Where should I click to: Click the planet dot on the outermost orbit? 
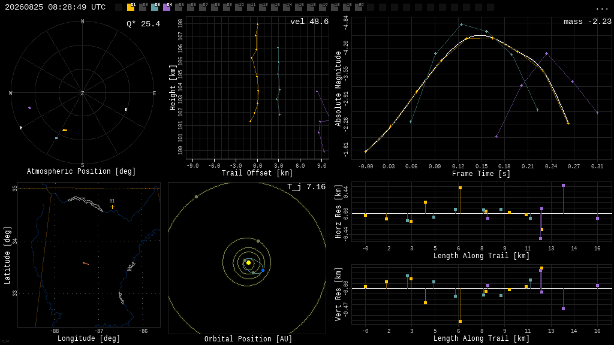pos(196,196)
